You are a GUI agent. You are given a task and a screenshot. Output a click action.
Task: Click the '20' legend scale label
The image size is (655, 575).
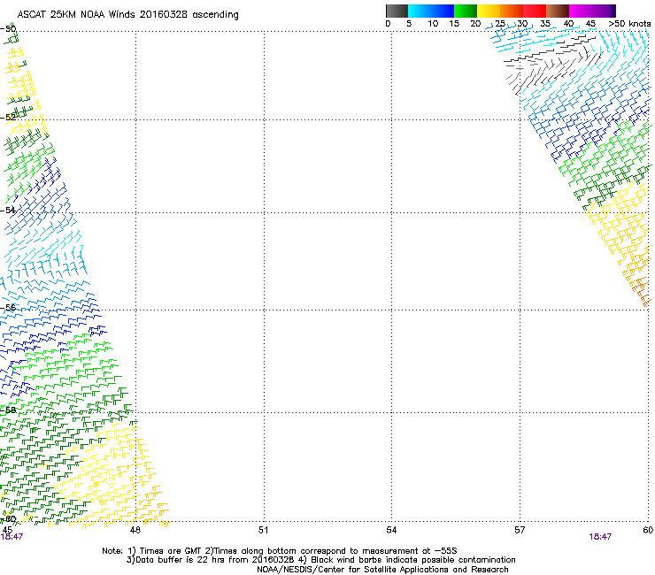pyautogui.click(x=475, y=24)
